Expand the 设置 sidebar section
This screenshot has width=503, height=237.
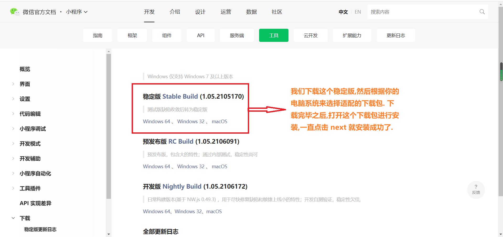tap(13, 99)
